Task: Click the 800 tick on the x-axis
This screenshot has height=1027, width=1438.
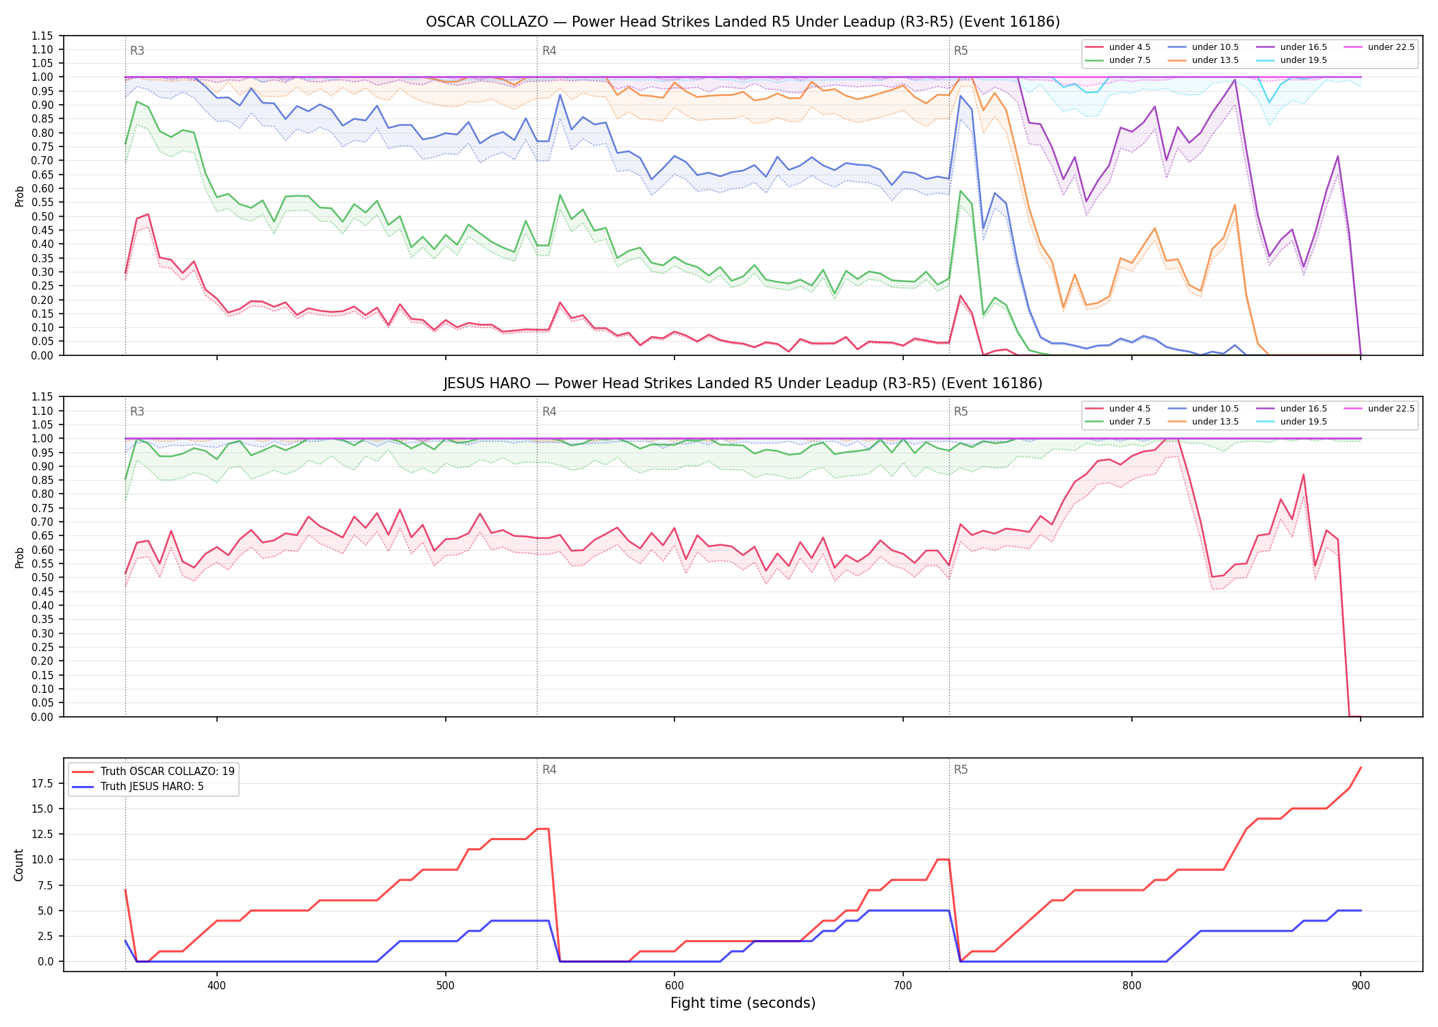Action: point(1132,985)
